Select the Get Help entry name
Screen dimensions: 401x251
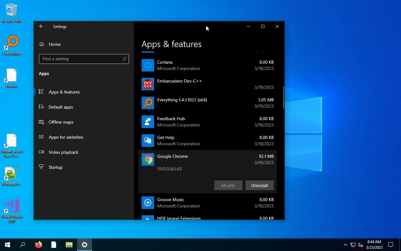coord(166,137)
